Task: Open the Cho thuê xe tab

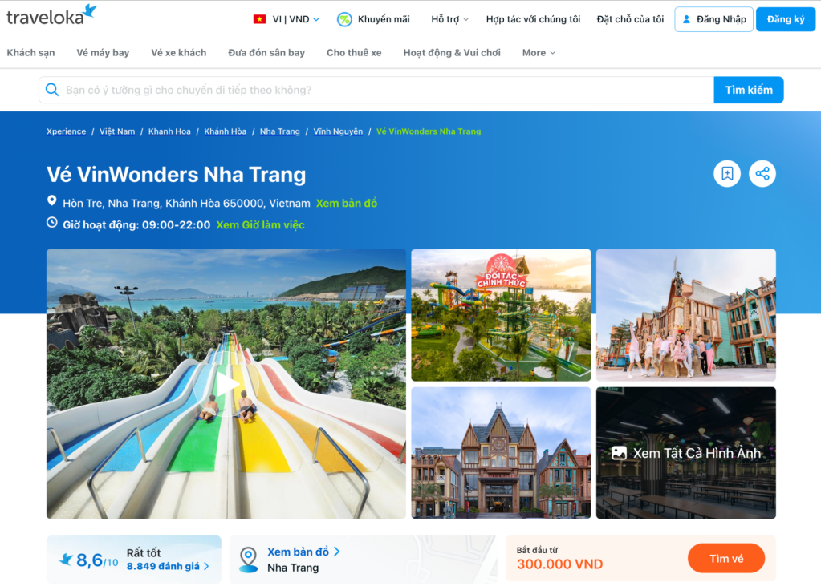Action: [x=354, y=52]
